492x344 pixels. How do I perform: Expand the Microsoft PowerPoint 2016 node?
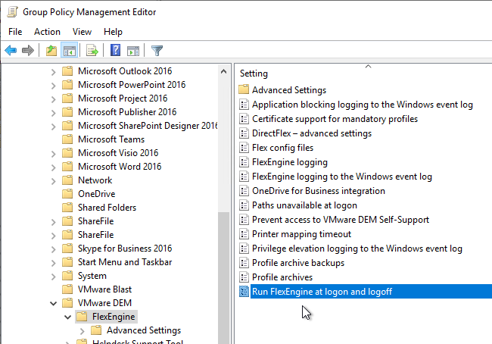tap(53, 85)
